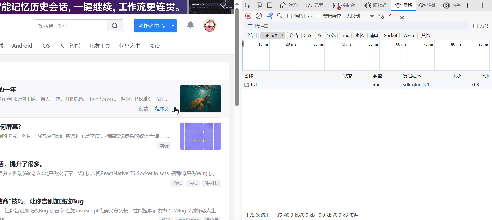Open the 控制台 console tab
The width and height of the screenshot is (492, 220).
click(x=344, y=5)
